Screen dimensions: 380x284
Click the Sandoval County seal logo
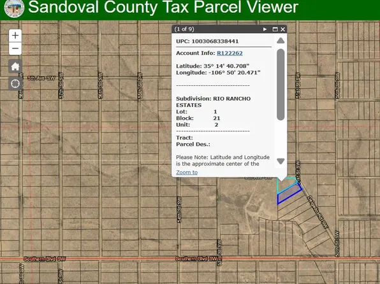[14, 8]
